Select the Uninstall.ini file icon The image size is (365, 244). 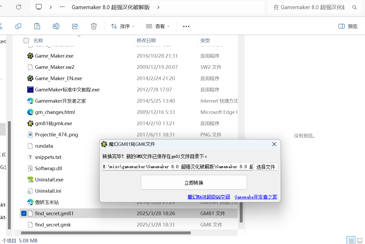(x=30, y=191)
